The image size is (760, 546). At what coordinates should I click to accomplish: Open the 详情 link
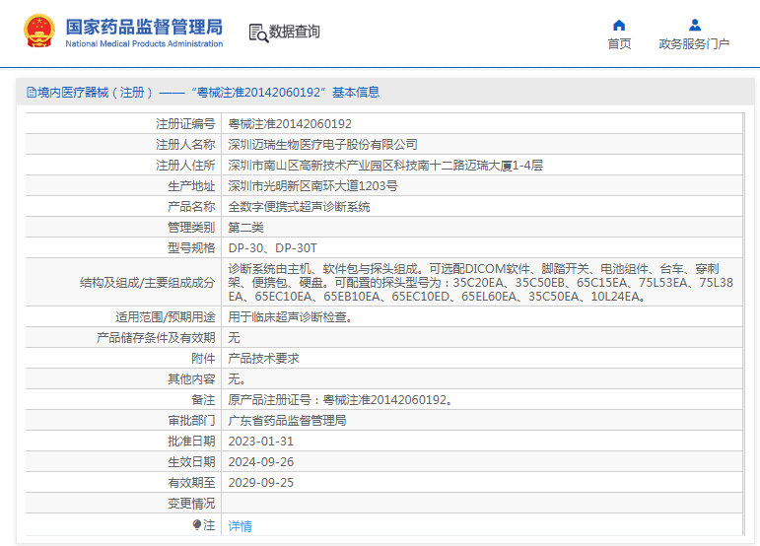click(x=241, y=526)
